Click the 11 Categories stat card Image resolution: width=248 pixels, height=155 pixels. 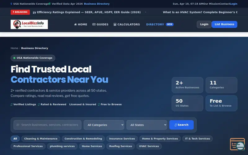pos(221,85)
